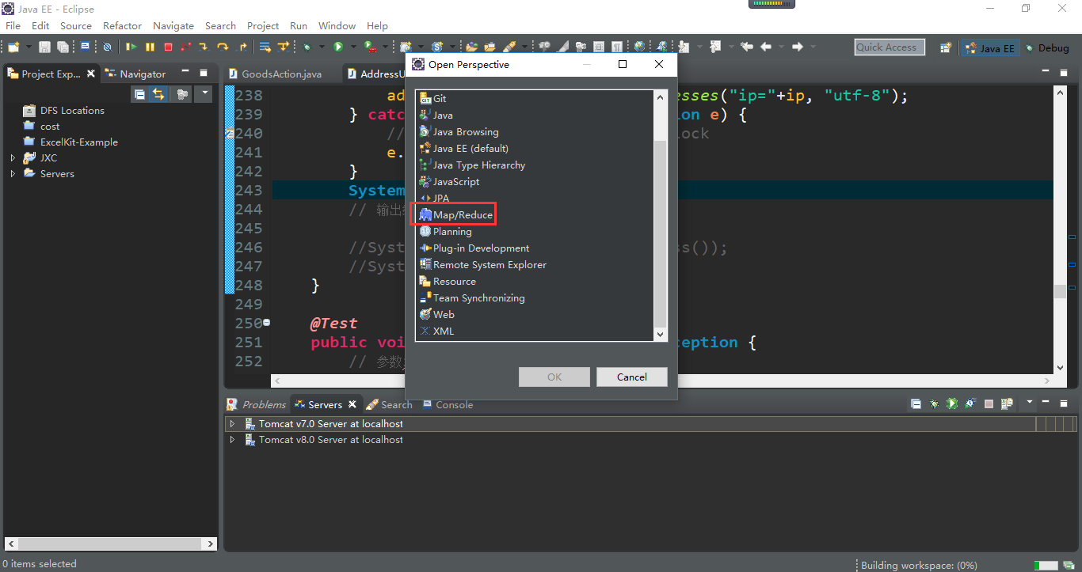Click the Forward navigation arrow
This screenshot has width=1082, height=572.
pos(798,47)
